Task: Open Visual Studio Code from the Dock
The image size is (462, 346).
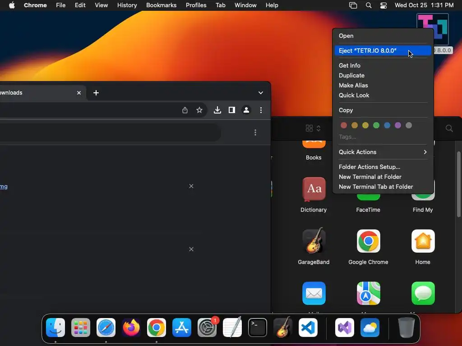Action: pyautogui.click(x=308, y=328)
